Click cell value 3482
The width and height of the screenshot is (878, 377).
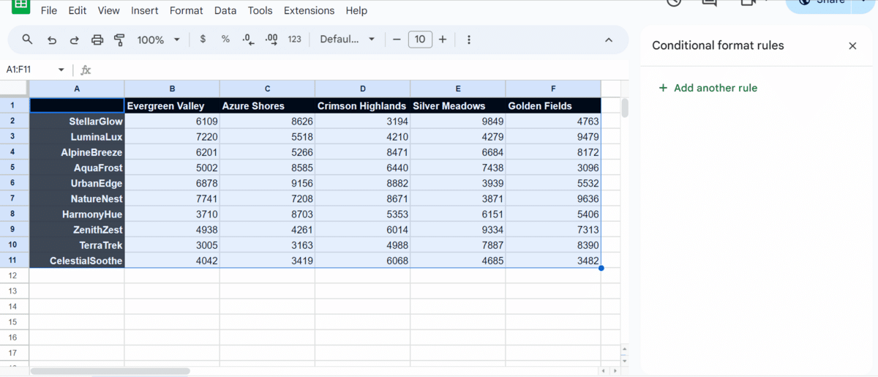click(553, 261)
